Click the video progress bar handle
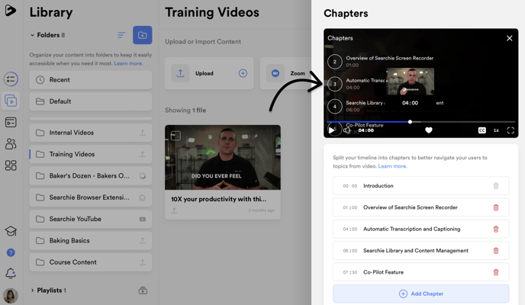 click(410, 122)
